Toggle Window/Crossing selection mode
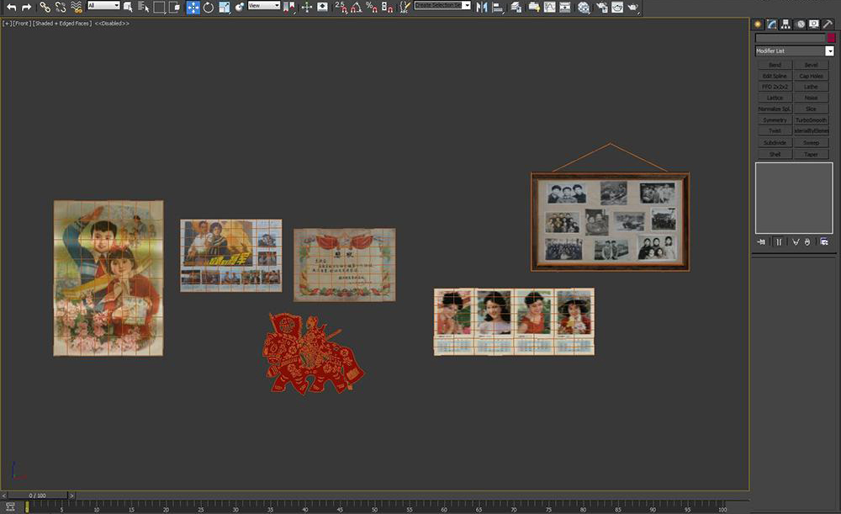Screen dimensions: 841x514 point(175,7)
